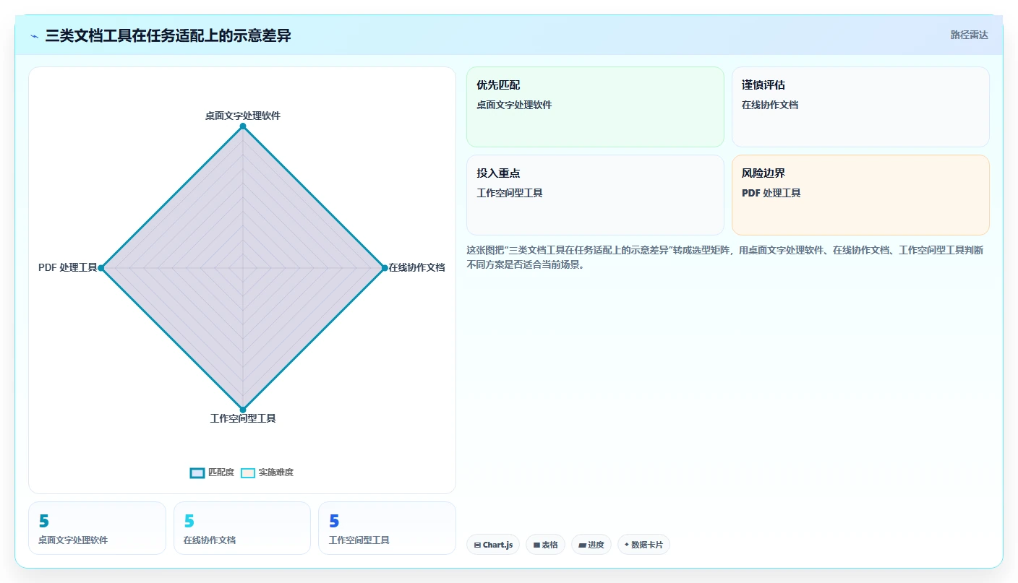Click the title 三类文档工具在任务适配上的示意差异

tap(168, 35)
